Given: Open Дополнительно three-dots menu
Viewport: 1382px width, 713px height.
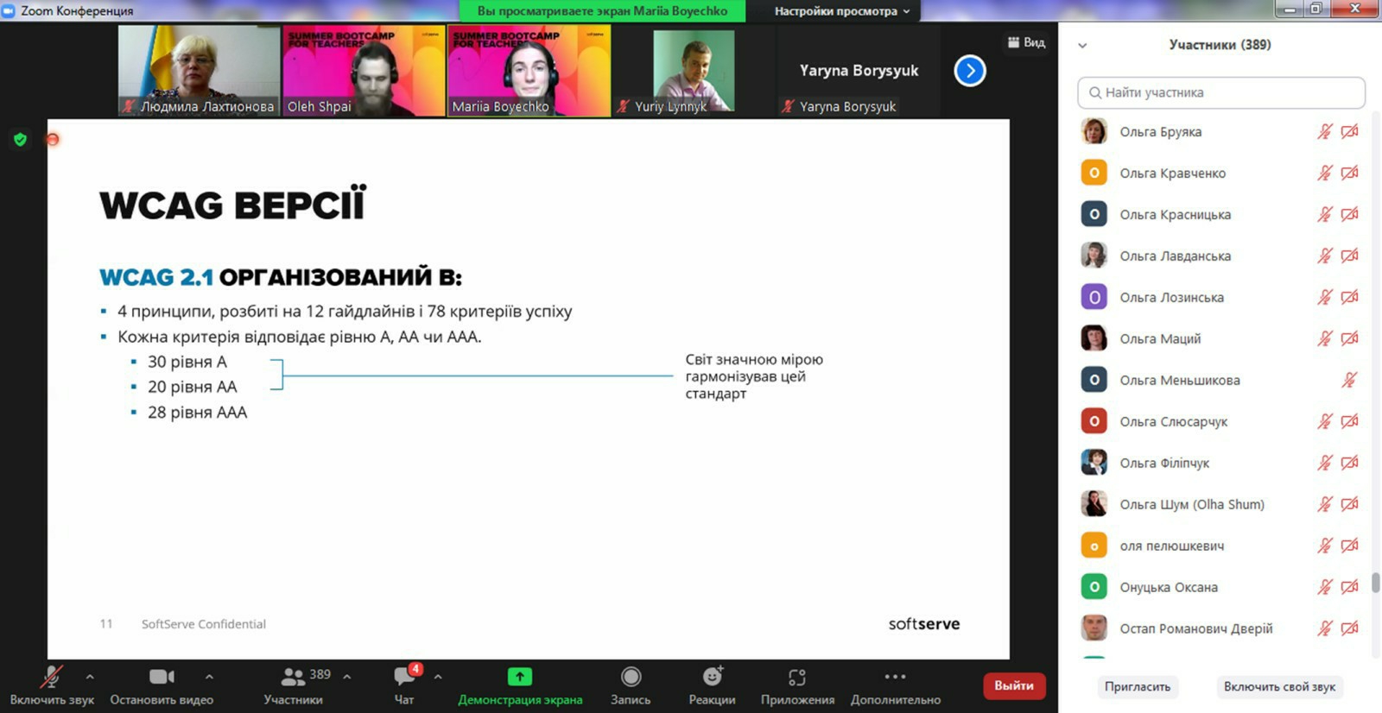Looking at the screenshot, I should (895, 678).
